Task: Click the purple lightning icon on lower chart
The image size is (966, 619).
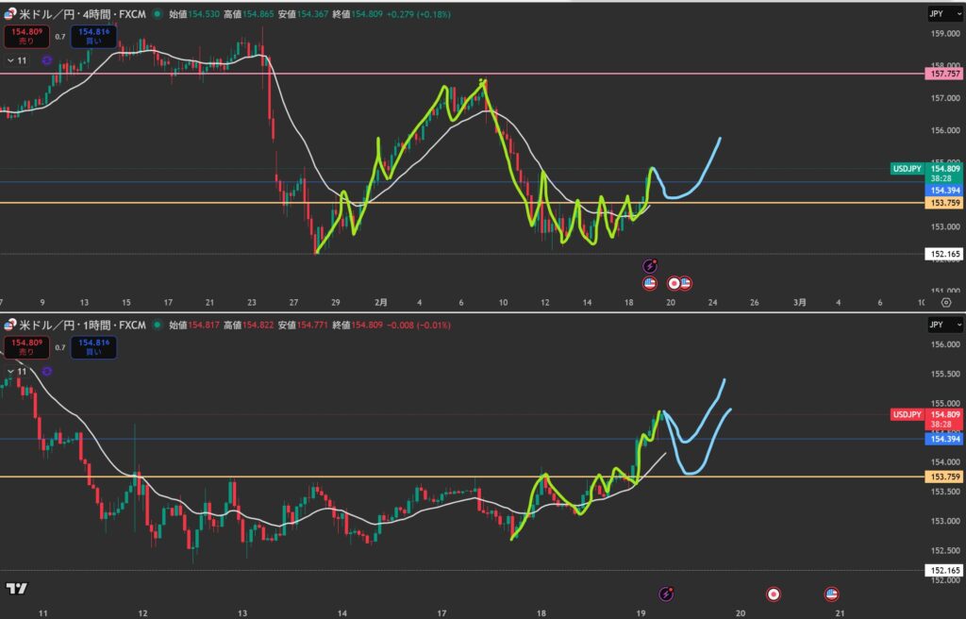Action: [667, 594]
